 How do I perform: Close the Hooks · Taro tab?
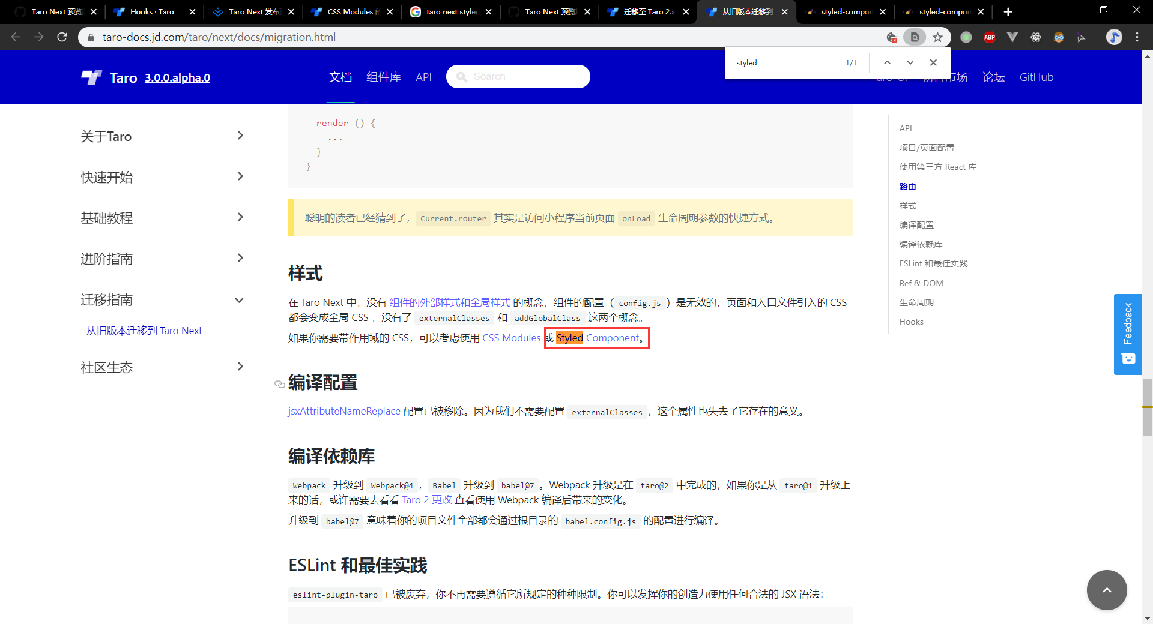tap(192, 11)
